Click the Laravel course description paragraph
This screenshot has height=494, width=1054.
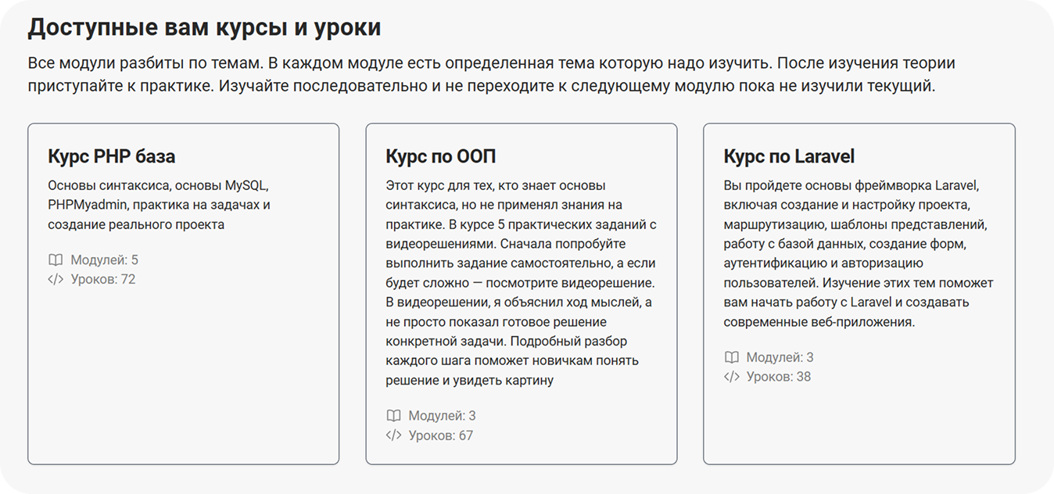tap(858, 253)
